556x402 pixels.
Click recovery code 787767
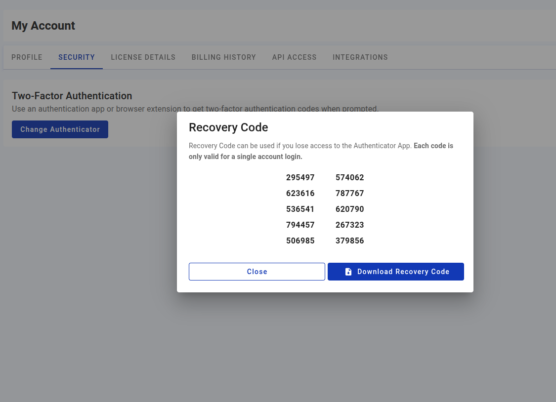click(349, 193)
